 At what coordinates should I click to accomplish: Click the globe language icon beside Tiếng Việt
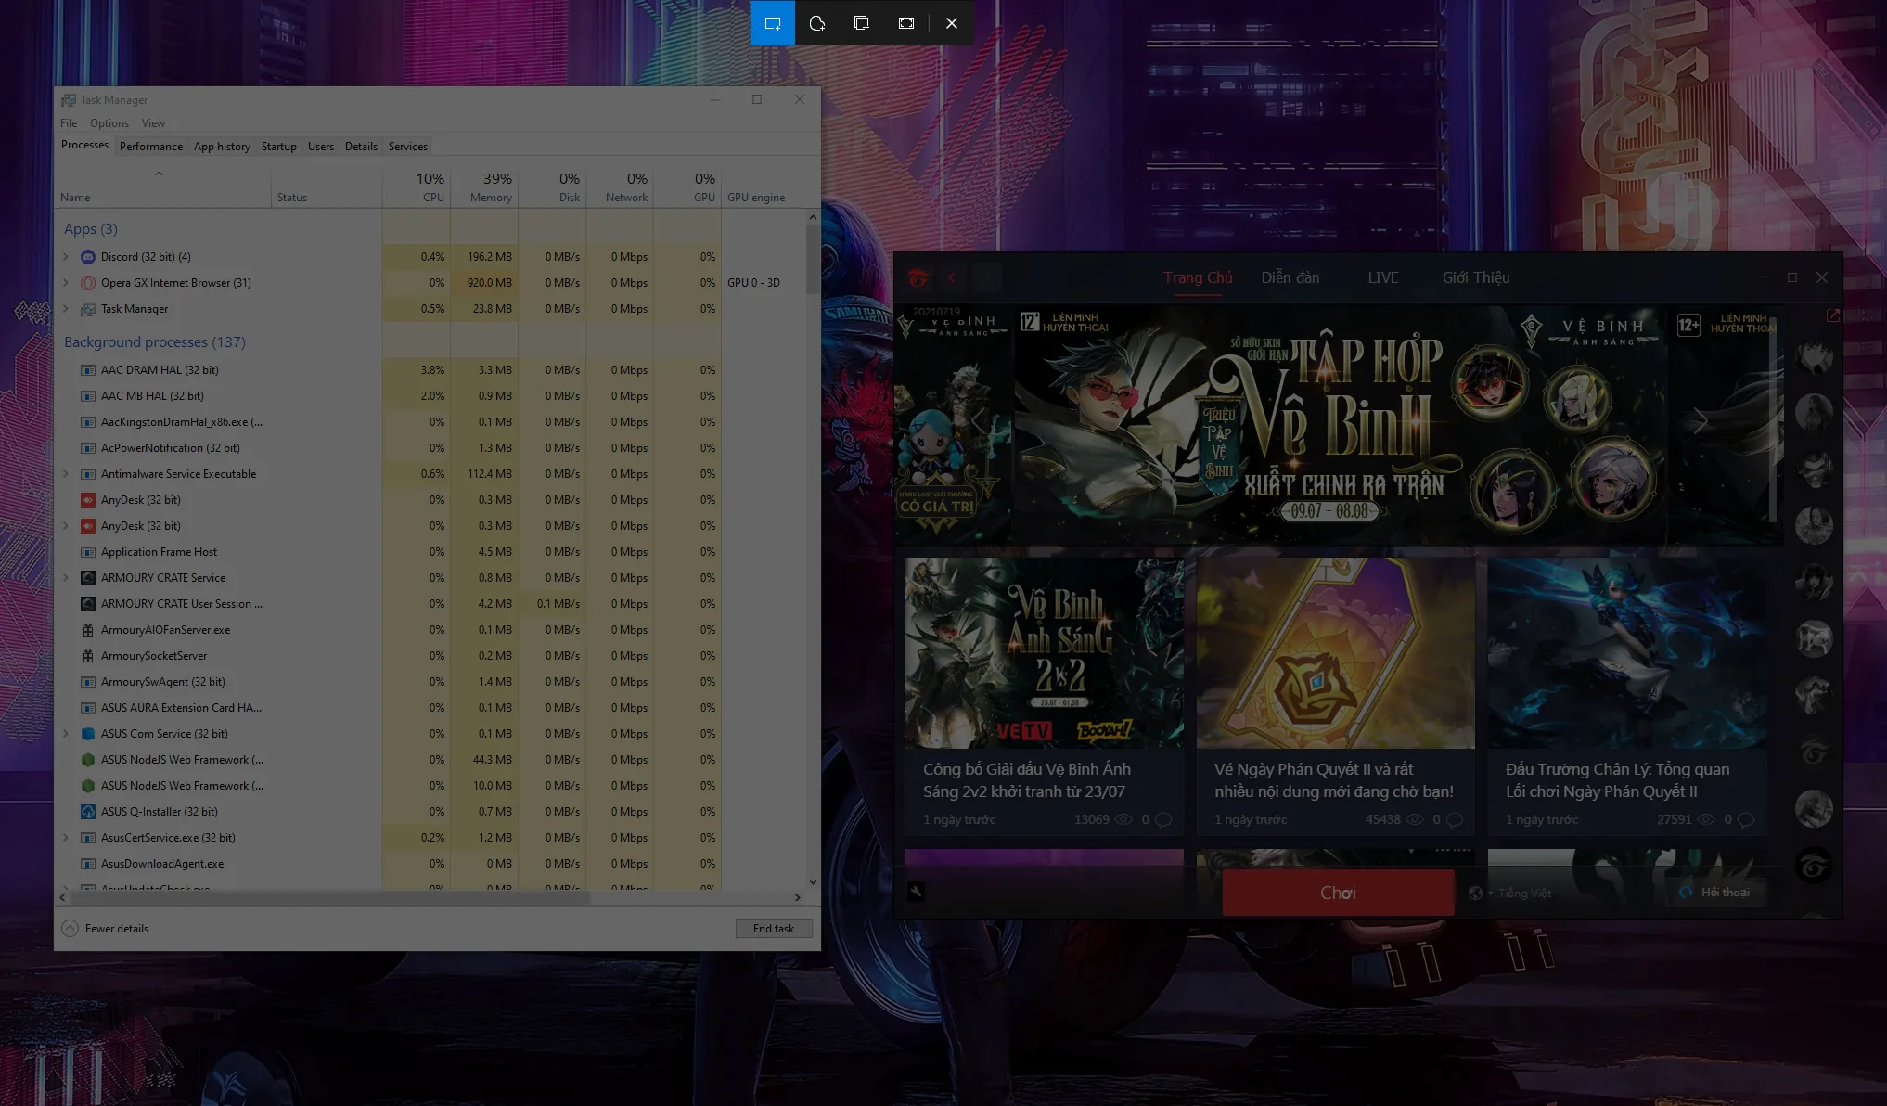1475,893
